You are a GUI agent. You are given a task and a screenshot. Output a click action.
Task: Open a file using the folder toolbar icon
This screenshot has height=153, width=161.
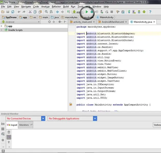[x=3, y=12]
